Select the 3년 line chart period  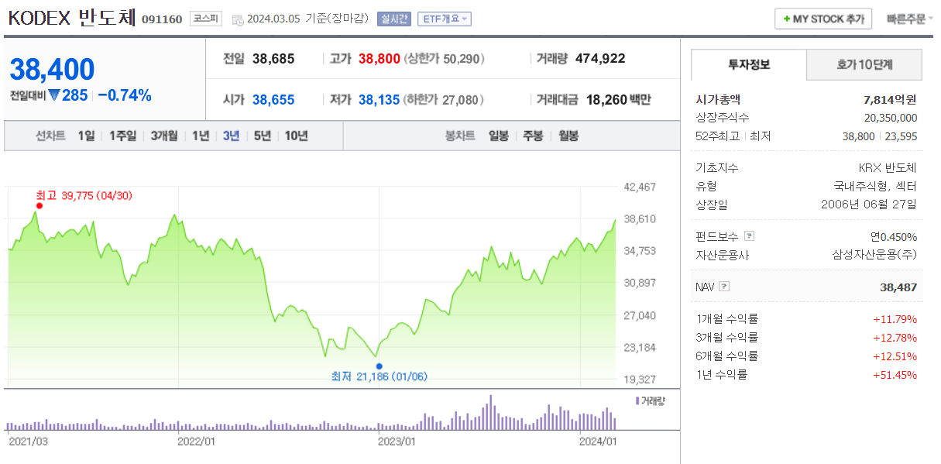(231, 136)
